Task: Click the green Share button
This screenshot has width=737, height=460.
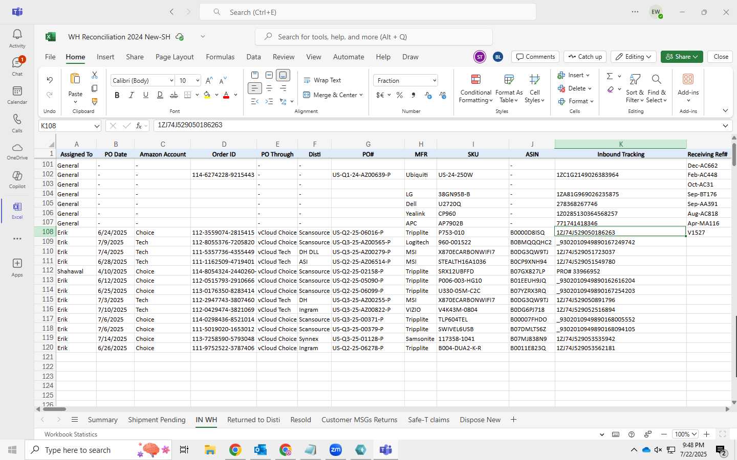Action: coord(682,57)
